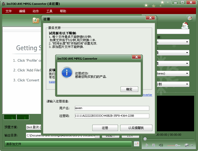Image resolution: width=198 pixels, height=151 pixels.
Task: Click the preview seek slider handle
Action: [x=145, y=139]
